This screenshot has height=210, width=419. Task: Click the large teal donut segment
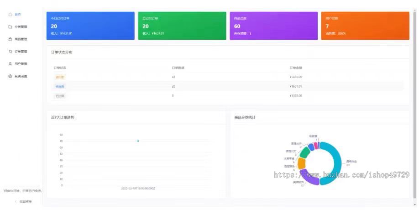tap(337, 163)
